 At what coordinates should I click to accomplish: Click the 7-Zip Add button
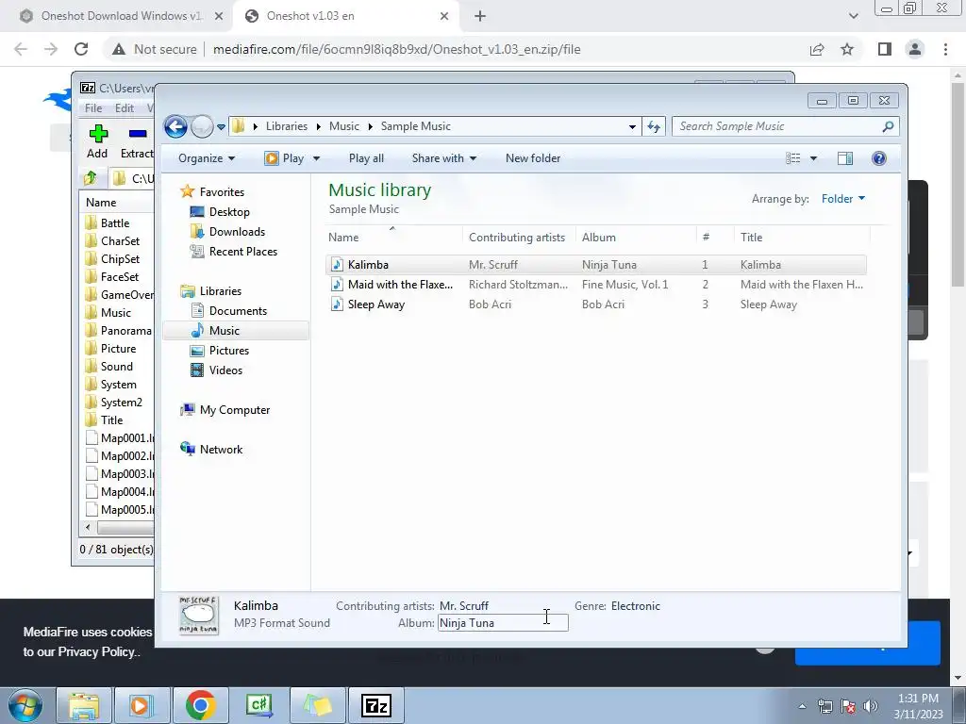click(x=97, y=141)
